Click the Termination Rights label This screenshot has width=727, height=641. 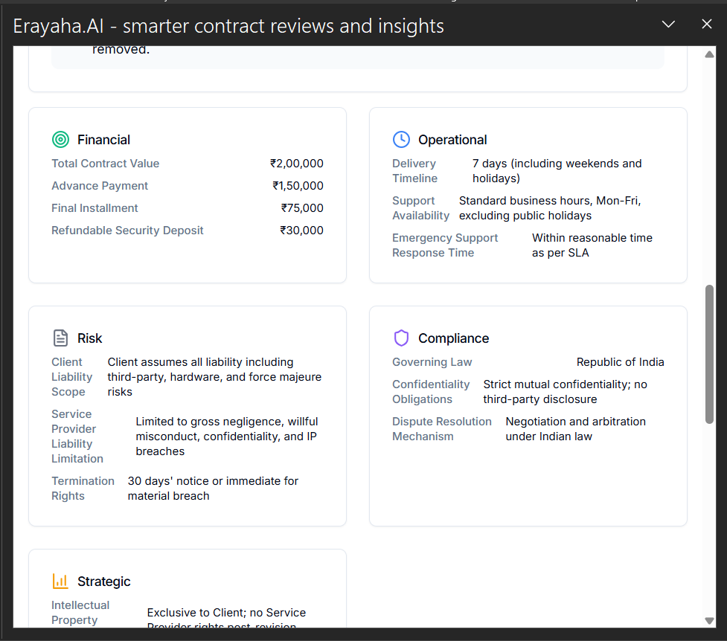83,488
